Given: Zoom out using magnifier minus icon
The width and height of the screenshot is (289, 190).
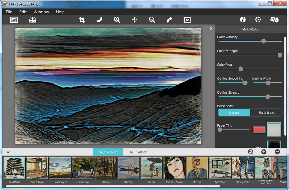Looking at the screenshot, I should pos(152,20).
